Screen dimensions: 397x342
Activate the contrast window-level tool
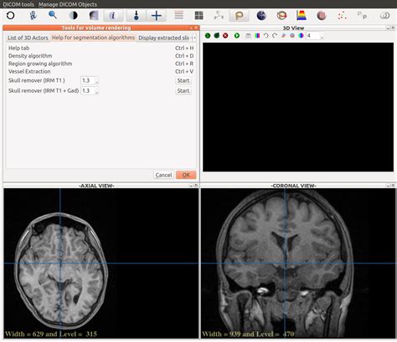point(73,15)
